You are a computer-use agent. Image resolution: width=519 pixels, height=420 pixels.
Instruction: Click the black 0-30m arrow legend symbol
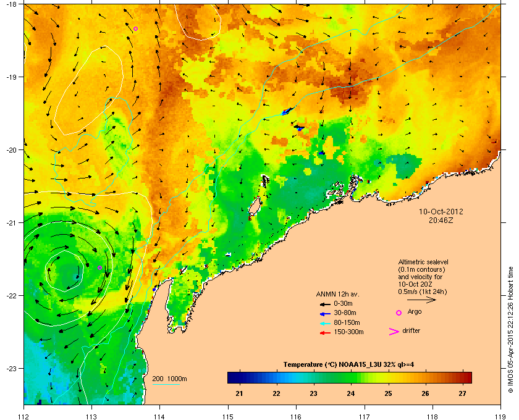point(325,304)
